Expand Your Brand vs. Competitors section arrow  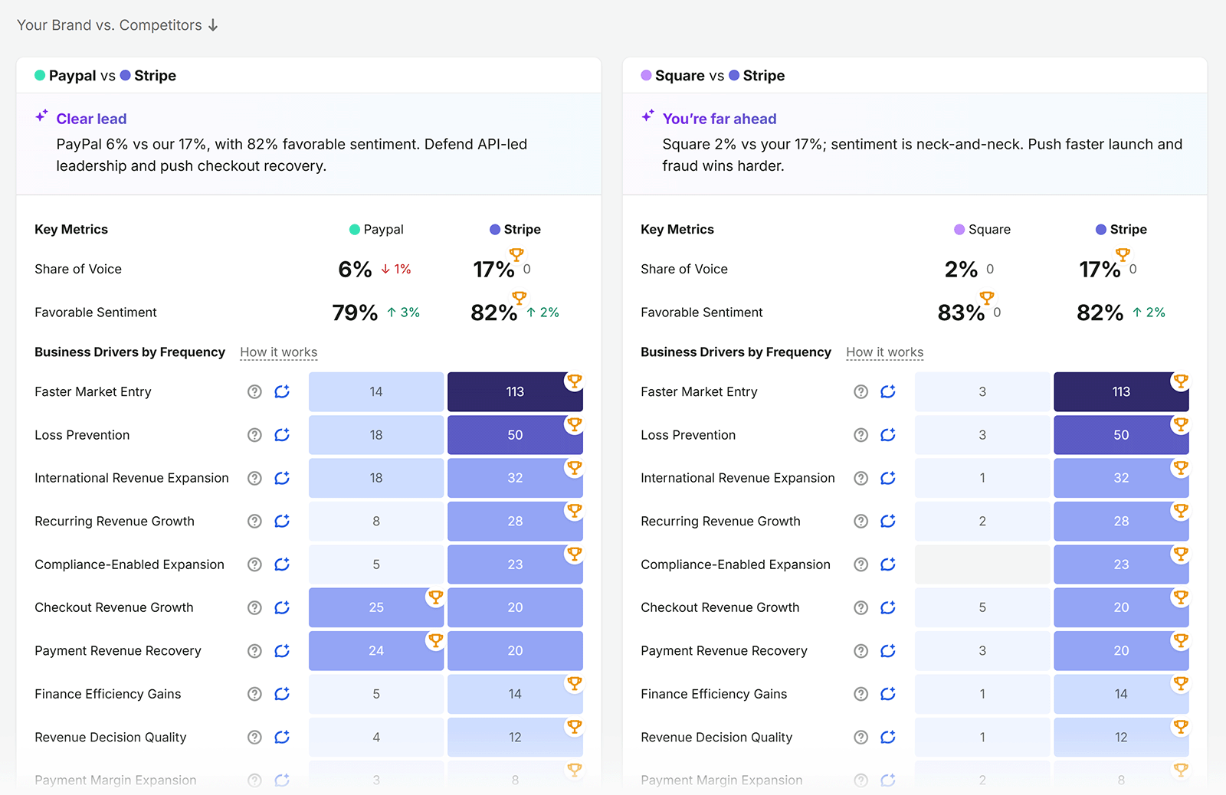(213, 25)
